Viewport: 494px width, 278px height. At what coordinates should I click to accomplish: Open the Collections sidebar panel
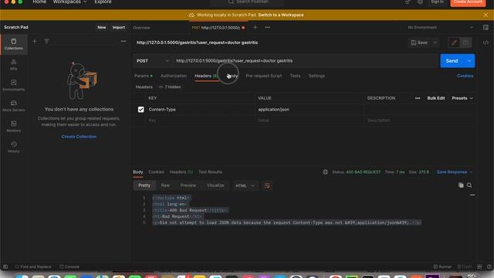pyautogui.click(x=14, y=44)
